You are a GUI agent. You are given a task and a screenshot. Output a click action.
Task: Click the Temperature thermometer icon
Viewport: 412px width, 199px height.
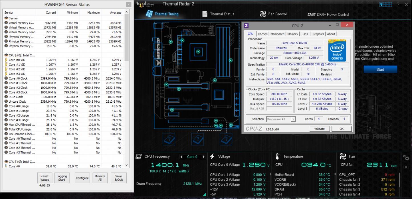(x=278, y=157)
